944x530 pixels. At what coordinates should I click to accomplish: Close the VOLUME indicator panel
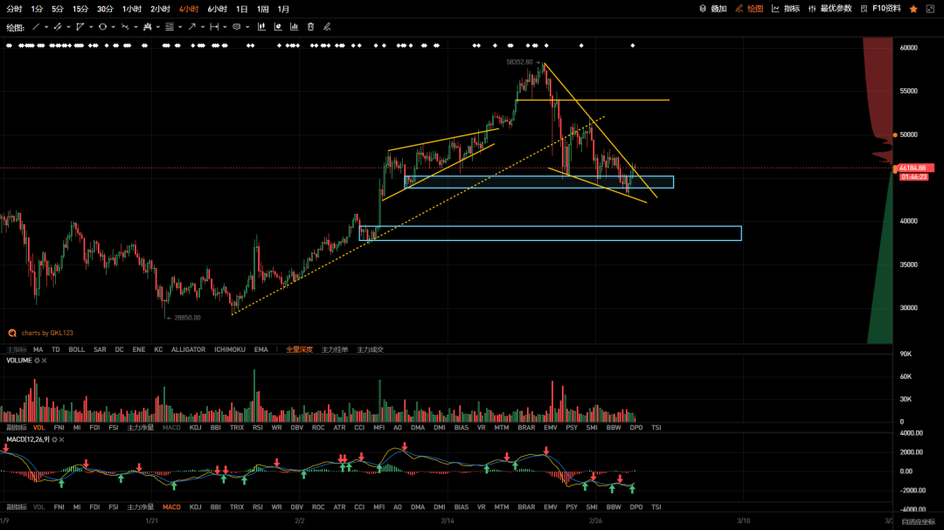(45, 361)
